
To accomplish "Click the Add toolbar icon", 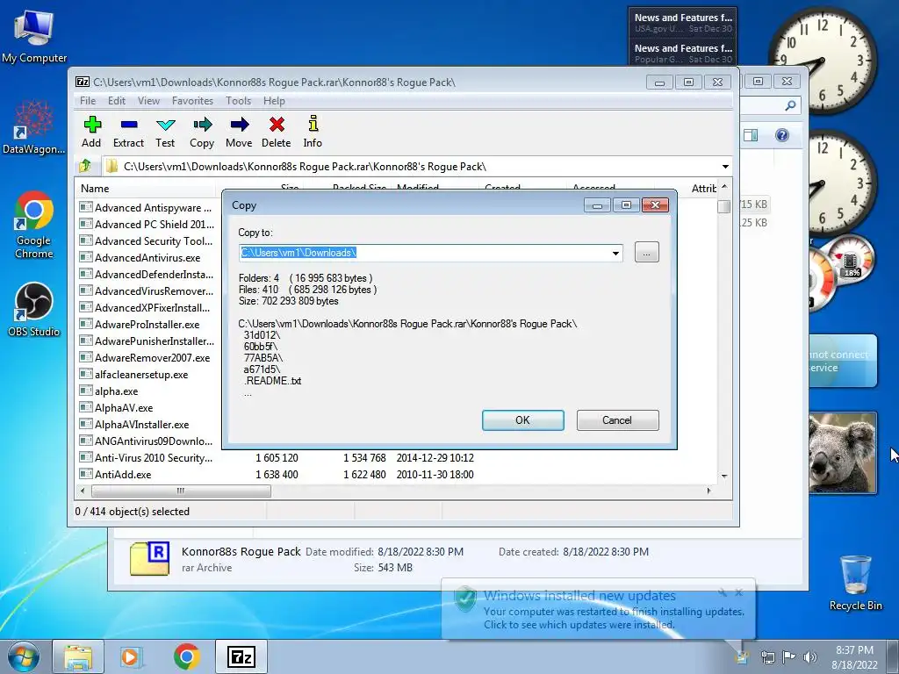I will click(x=91, y=132).
